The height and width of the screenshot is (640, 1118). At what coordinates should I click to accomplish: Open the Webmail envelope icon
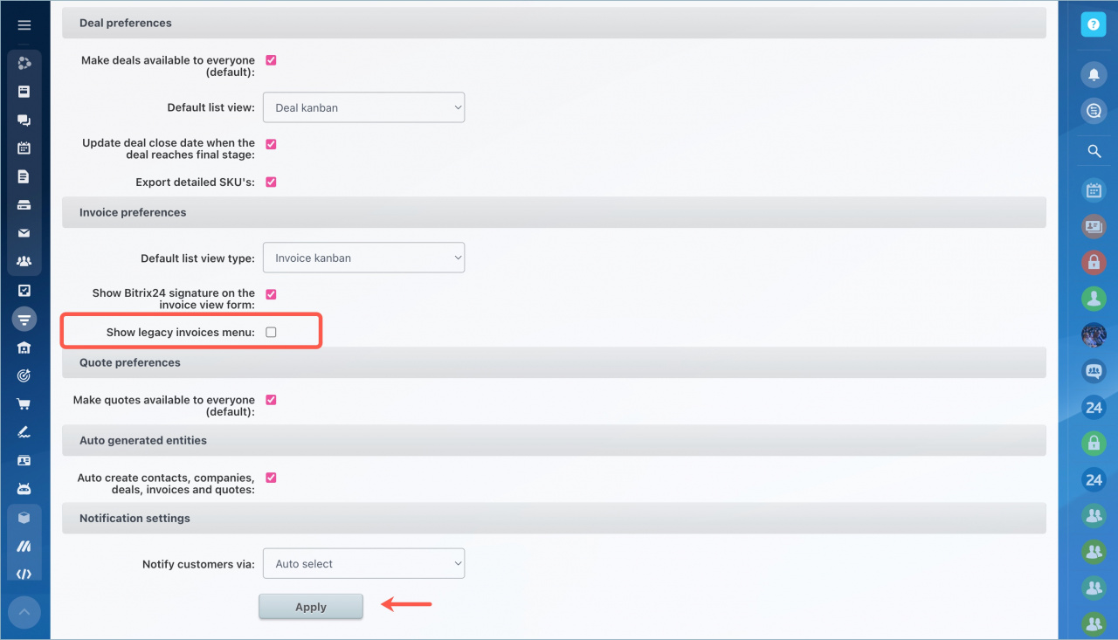click(x=24, y=233)
